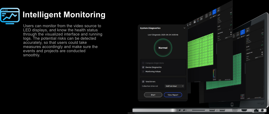This screenshot has width=269, height=114.
Task: Collapse the System Diagnostics panel chevron
Action: click(x=184, y=28)
